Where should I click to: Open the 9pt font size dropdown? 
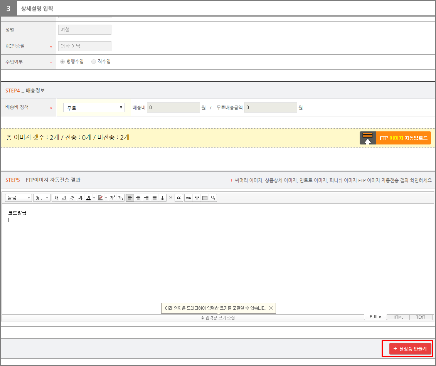(x=42, y=198)
